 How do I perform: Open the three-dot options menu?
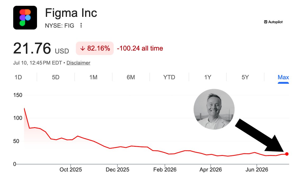(x=81, y=25)
